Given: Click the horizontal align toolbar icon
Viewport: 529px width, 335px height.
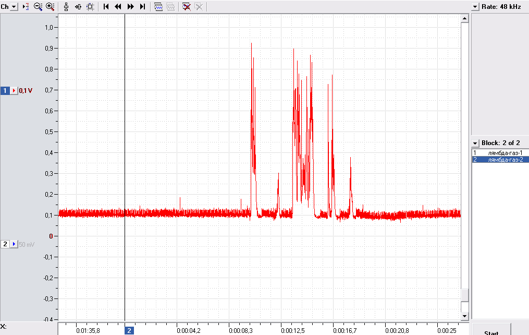Looking at the screenshot, I should point(78,6).
